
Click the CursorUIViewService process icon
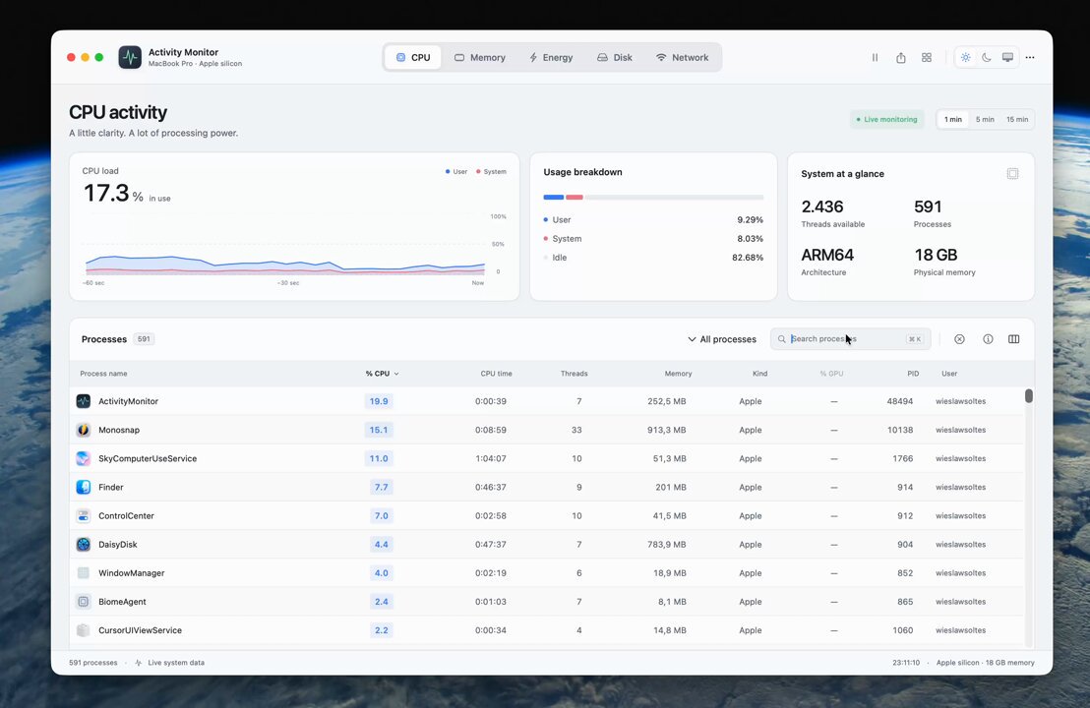click(x=84, y=630)
